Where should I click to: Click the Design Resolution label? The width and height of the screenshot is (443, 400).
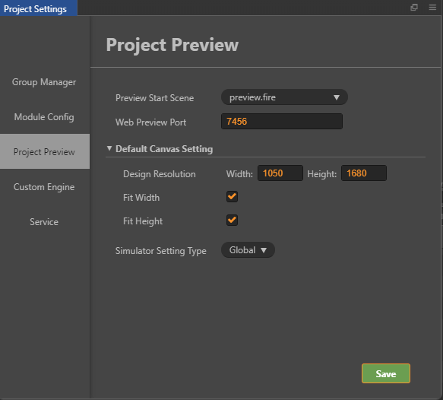tap(160, 174)
